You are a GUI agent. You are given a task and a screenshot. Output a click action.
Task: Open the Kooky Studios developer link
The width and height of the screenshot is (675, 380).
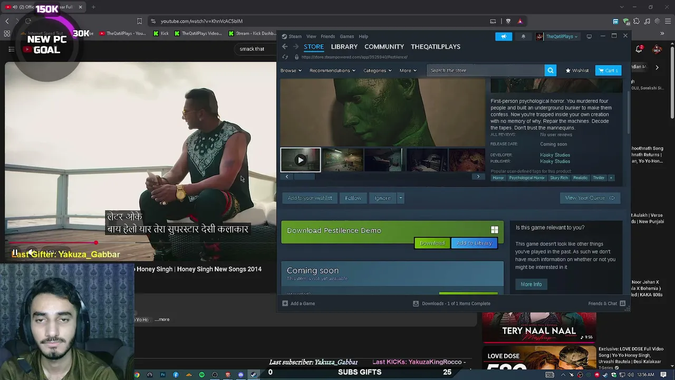coord(555,155)
